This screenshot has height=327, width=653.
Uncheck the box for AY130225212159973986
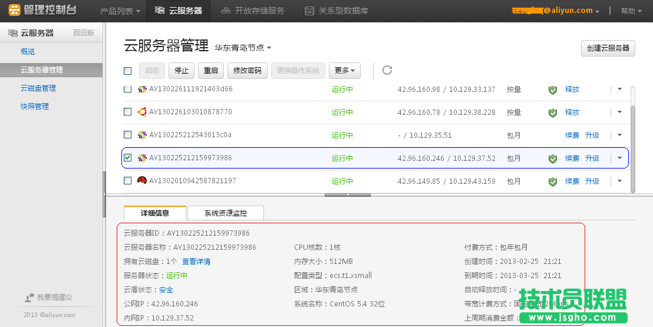coord(128,157)
